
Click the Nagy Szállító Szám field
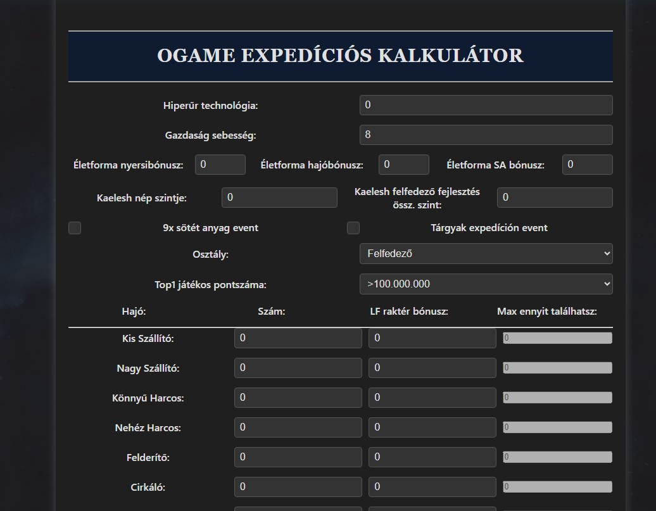[x=298, y=368]
